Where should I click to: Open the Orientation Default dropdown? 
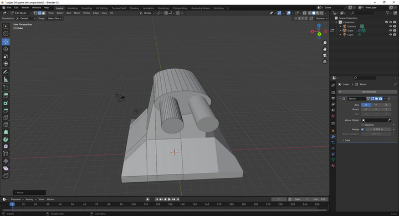[25, 18]
